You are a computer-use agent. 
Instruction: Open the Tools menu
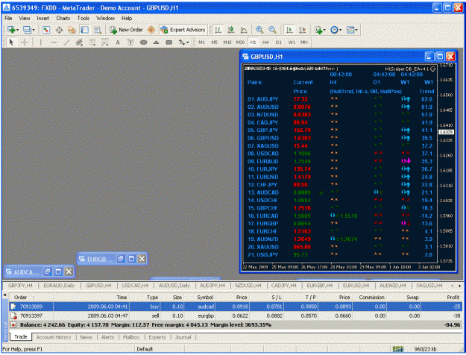click(84, 18)
